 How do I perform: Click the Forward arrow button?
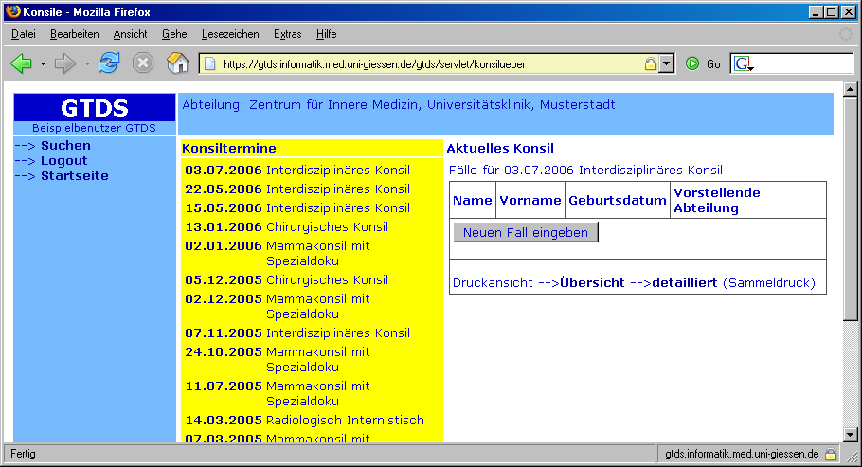point(64,63)
